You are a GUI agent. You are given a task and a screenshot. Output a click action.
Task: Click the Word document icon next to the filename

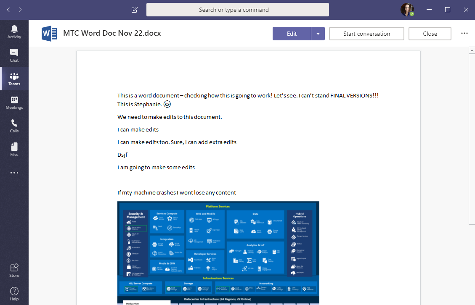tap(49, 34)
